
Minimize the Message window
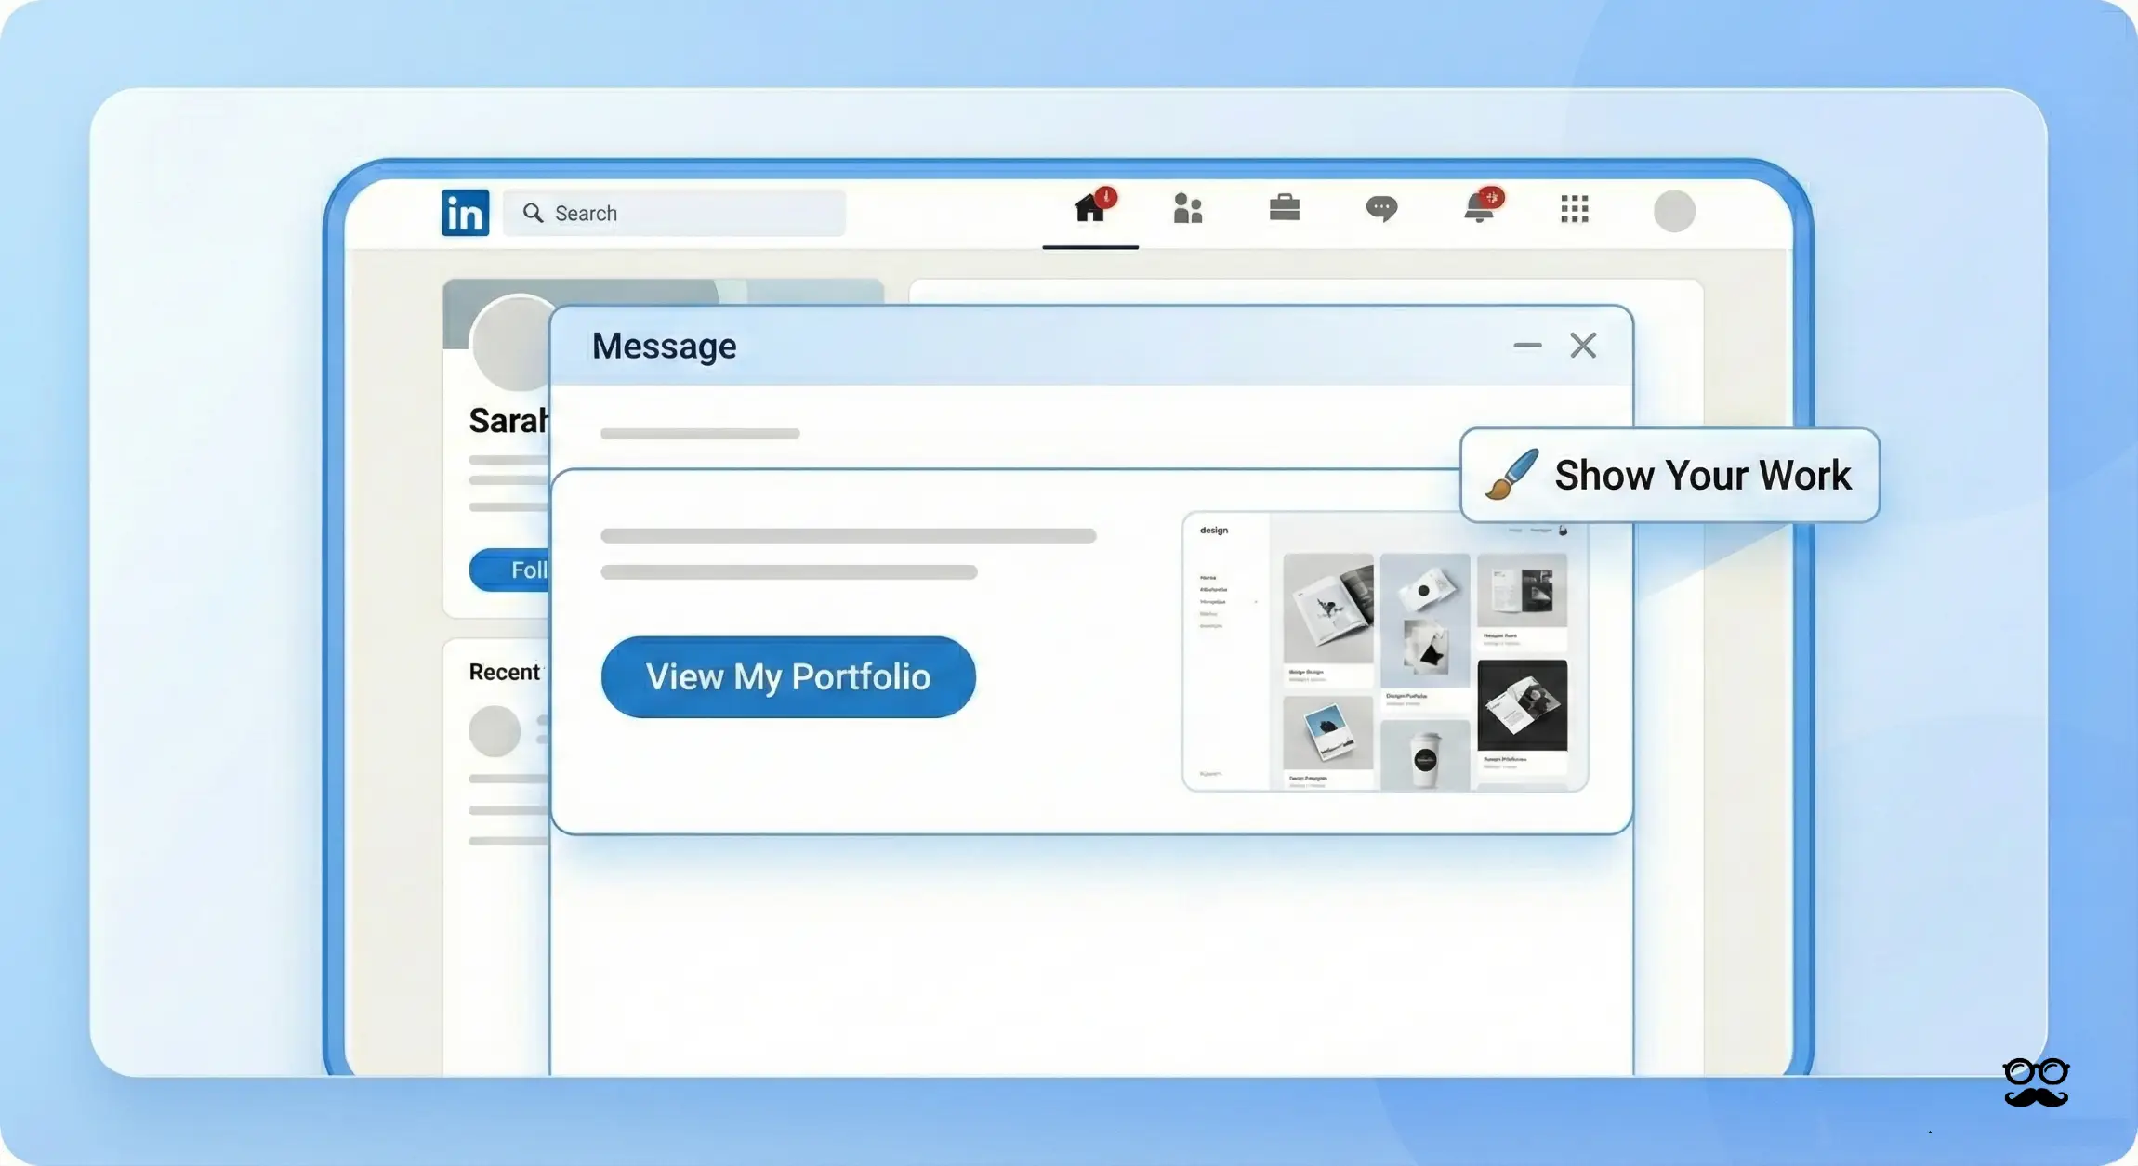coord(1527,346)
